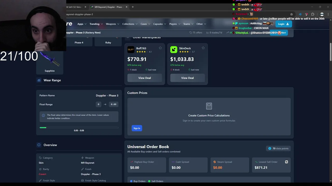Click the SkinDeck green logo
Image resolution: width=332 pixels, height=186 pixels.
pos(174,50)
